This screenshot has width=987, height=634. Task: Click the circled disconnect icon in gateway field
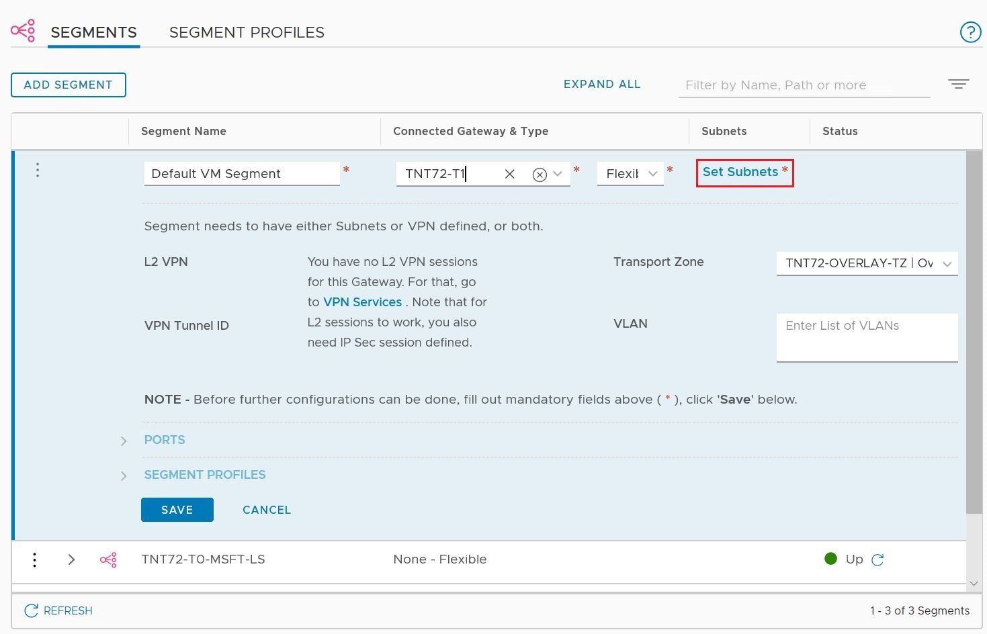(x=540, y=174)
